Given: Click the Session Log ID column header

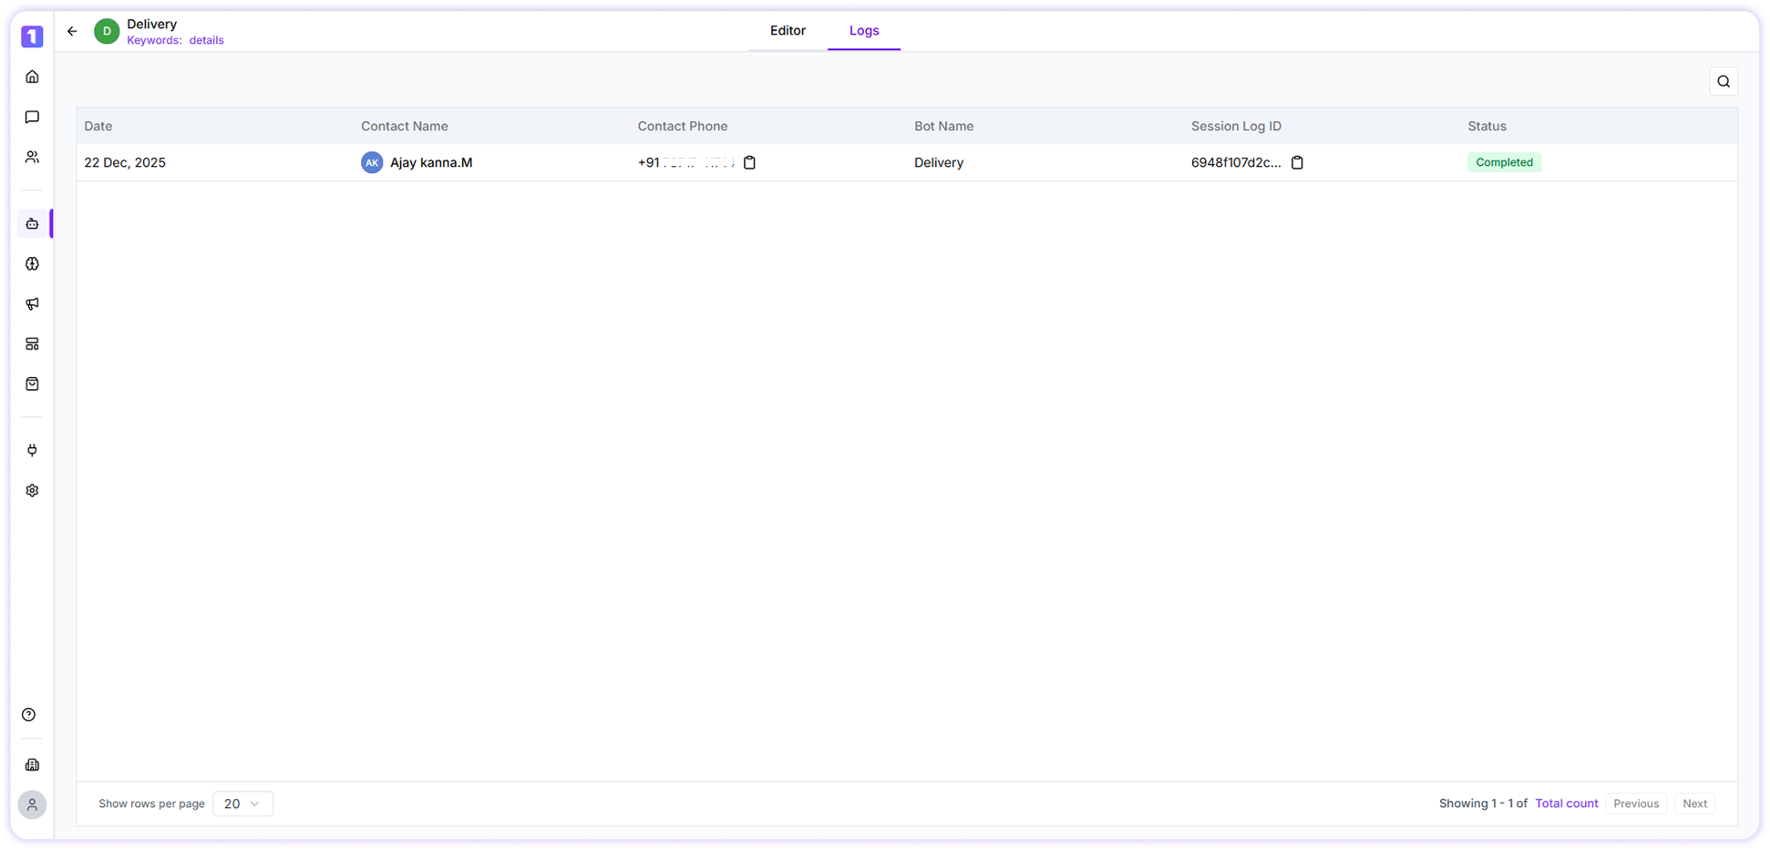Looking at the screenshot, I should pos(1236,127).
